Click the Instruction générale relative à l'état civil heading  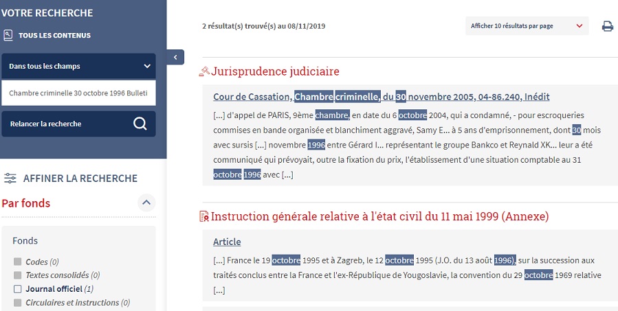pos(380,216)
